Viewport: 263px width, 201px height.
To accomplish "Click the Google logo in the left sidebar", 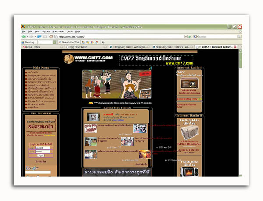I will [32, 168].
